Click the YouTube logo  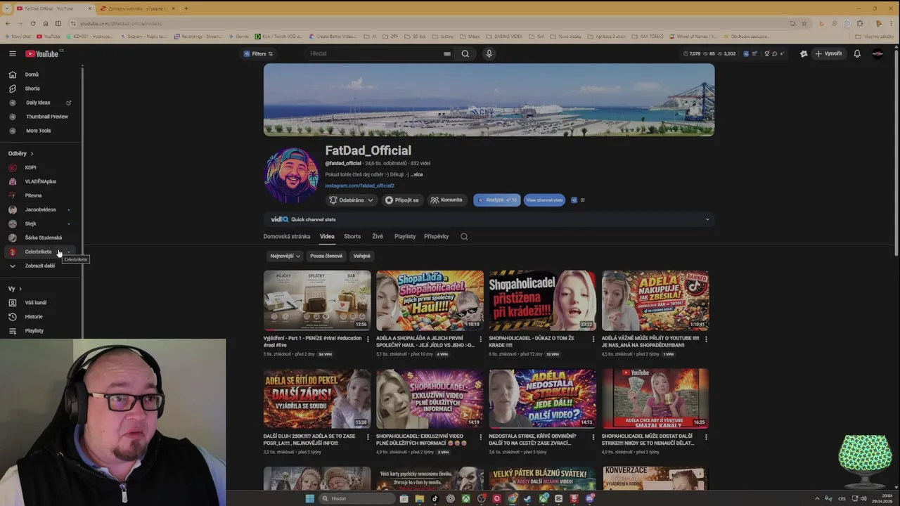[x=44, y=53]
